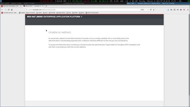Close the Red Hat Developer tab
This screenshot has width=190, height=107.
20,6
